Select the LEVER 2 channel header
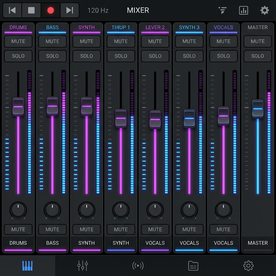The image size is (276, 276). click(x=155, y=27)
